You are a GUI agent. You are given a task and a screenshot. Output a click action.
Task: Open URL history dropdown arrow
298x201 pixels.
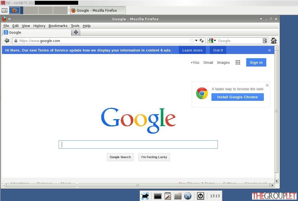coord(196,40)
